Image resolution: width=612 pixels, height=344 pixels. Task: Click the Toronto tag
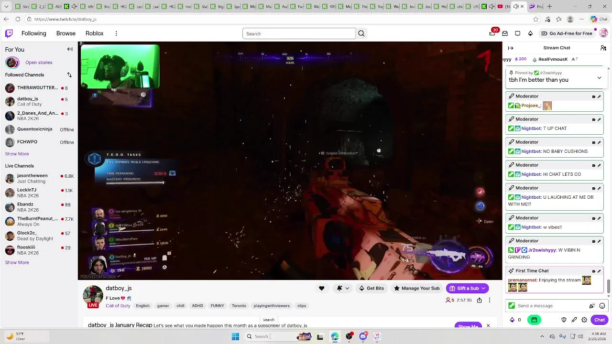pos(239,306)
